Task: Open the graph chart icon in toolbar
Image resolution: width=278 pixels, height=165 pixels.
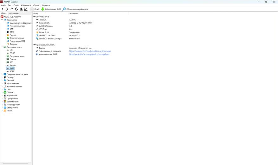Action: (x=26, y=9)
